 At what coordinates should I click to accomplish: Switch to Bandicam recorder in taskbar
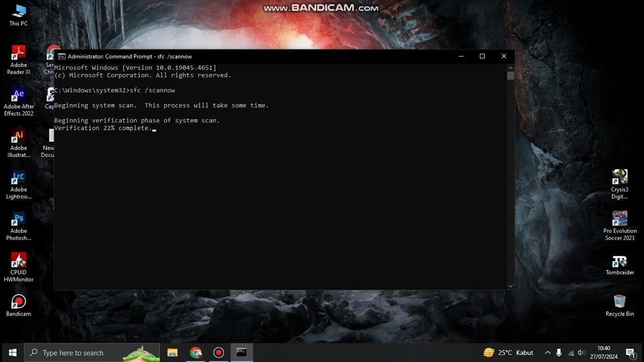pyautogui.click(x=218, y=352)
